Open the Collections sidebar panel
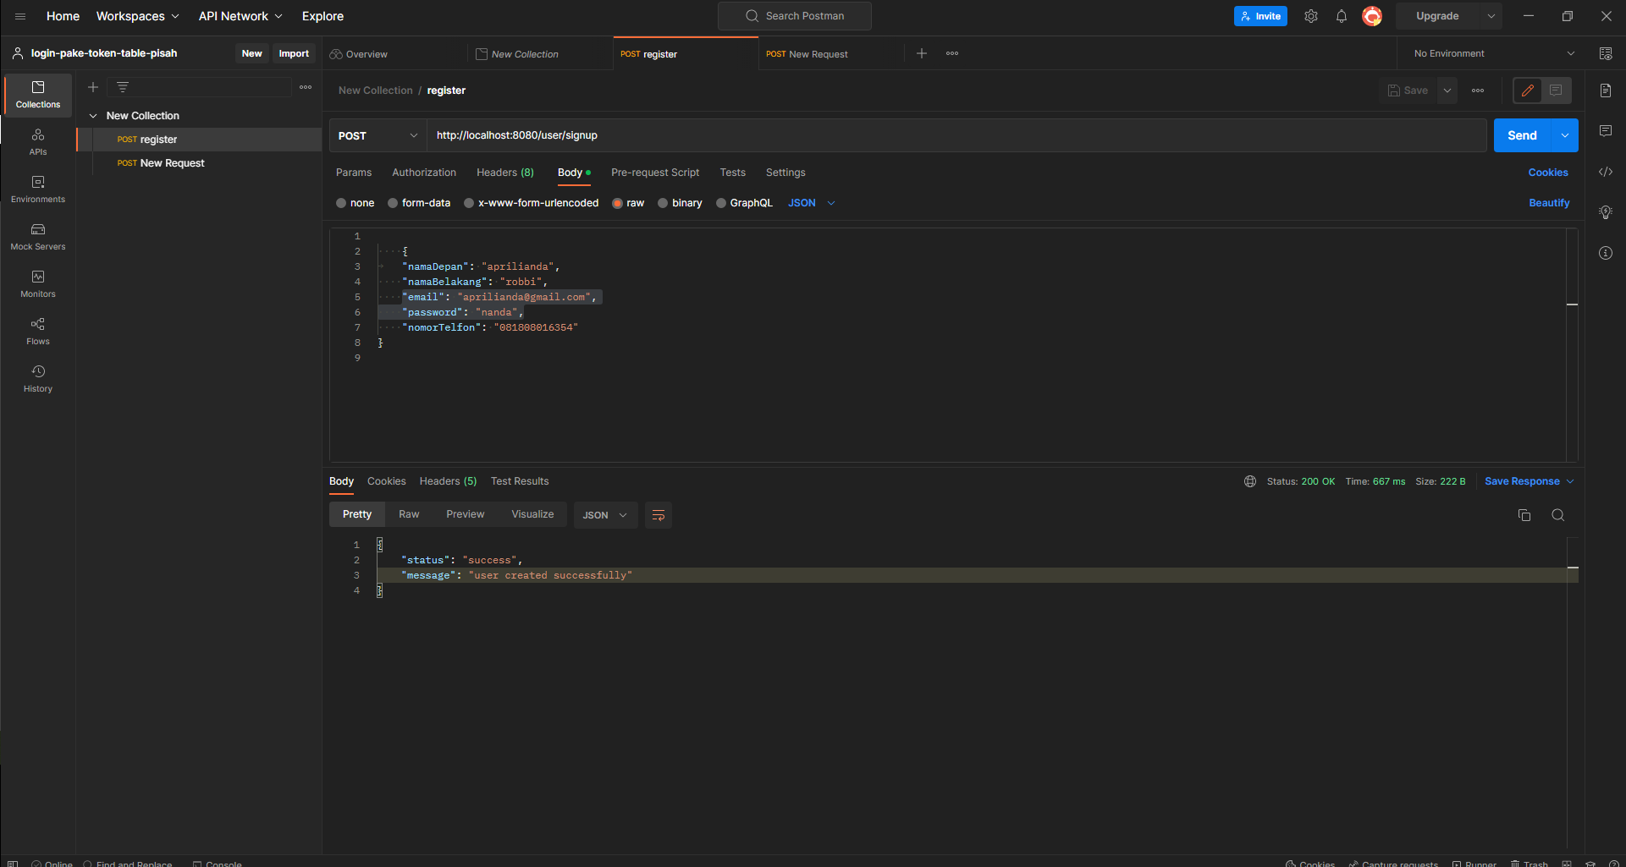Screen dimensions: 1626x867 pos(38,94)
